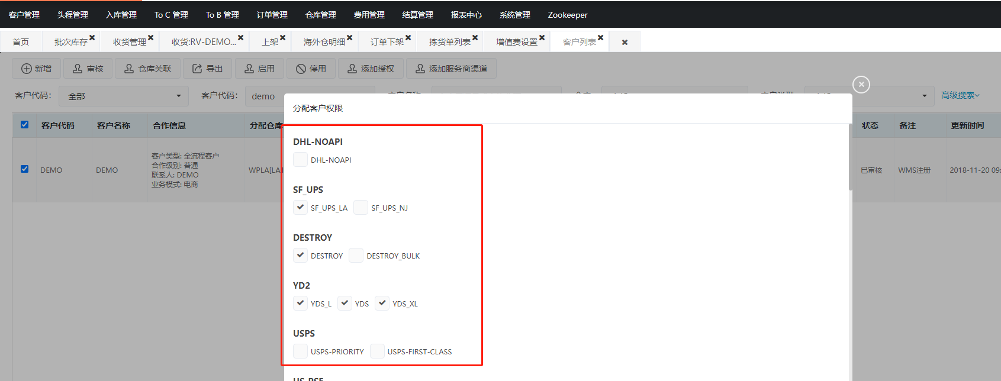Viewport: 1001px width, 381px height.
Task: Close the 上架 tab with its x icon
Action: tap(282, 37)
